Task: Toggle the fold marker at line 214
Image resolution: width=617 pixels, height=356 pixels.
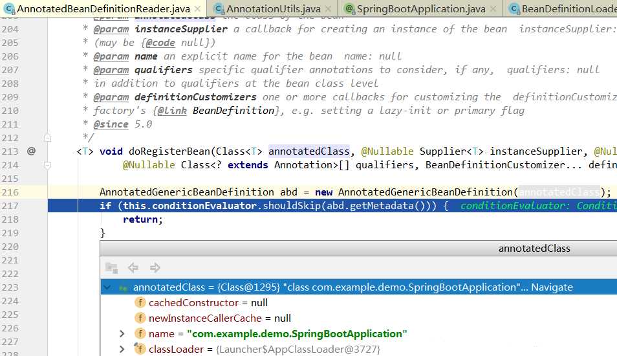Action: click(48, 165)
